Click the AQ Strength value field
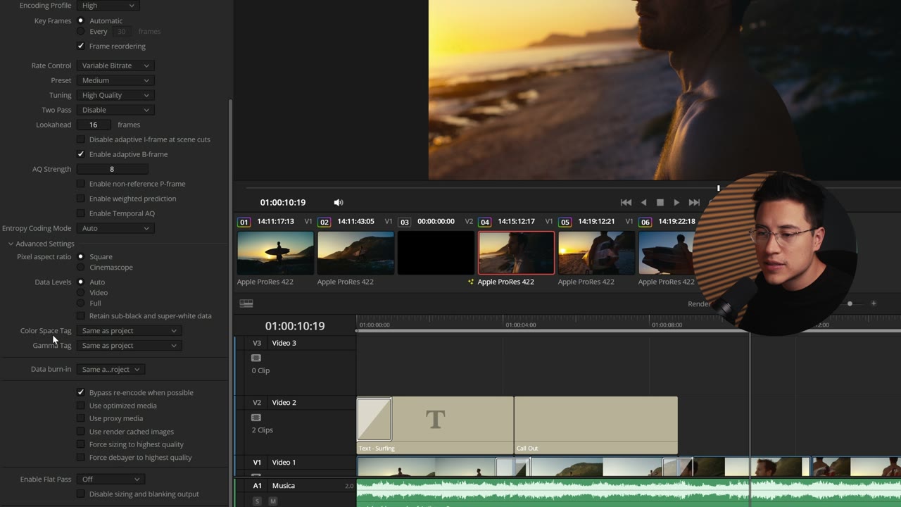Image resolution: width=901 pixels, height=507 pixels. pyautogui.click(x=112, y=169)
